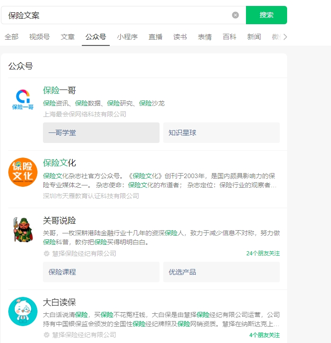The image size is (331, 343).
Task: Select the 表情 tab
Action: [205, 37]
